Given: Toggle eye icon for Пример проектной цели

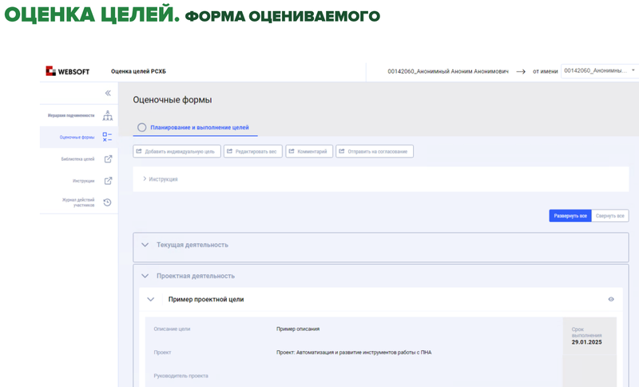Looking at the screenshot, I should (611, 299).
